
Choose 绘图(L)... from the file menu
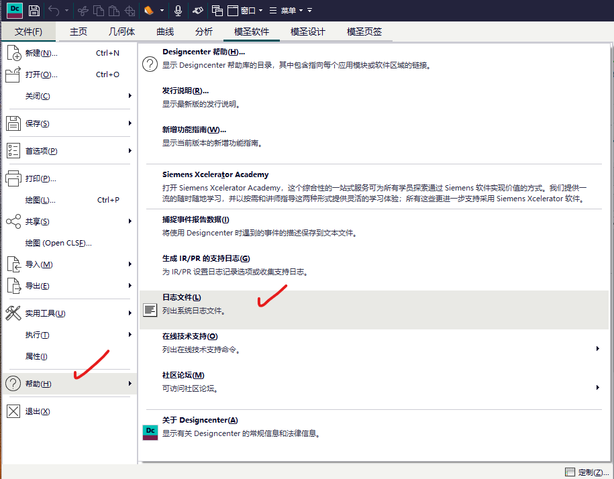[x=69, y=200]
